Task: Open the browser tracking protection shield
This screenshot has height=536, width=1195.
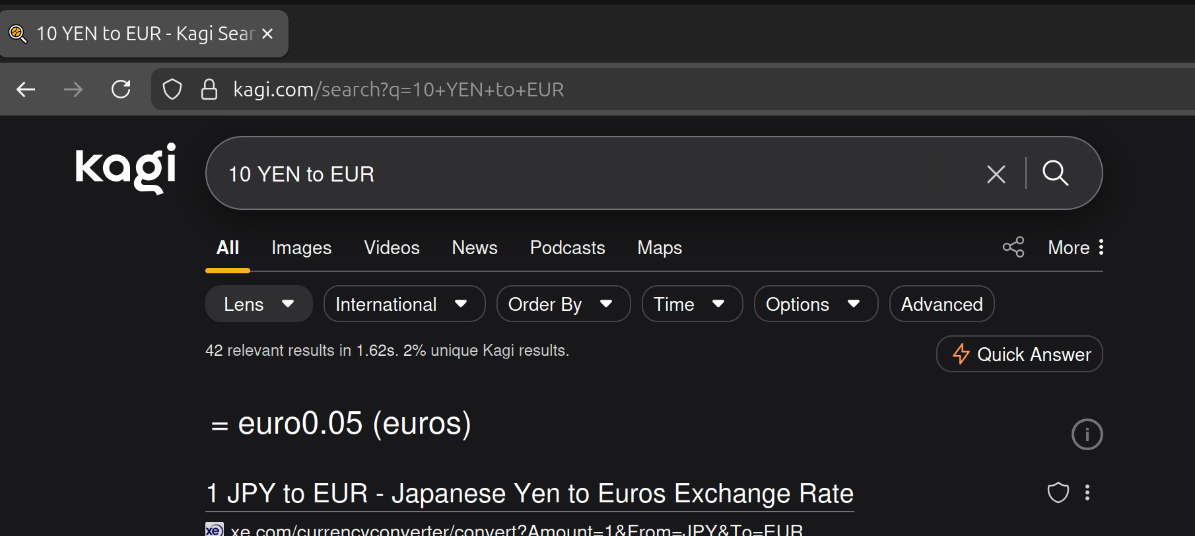Action: tap(172, 89)
